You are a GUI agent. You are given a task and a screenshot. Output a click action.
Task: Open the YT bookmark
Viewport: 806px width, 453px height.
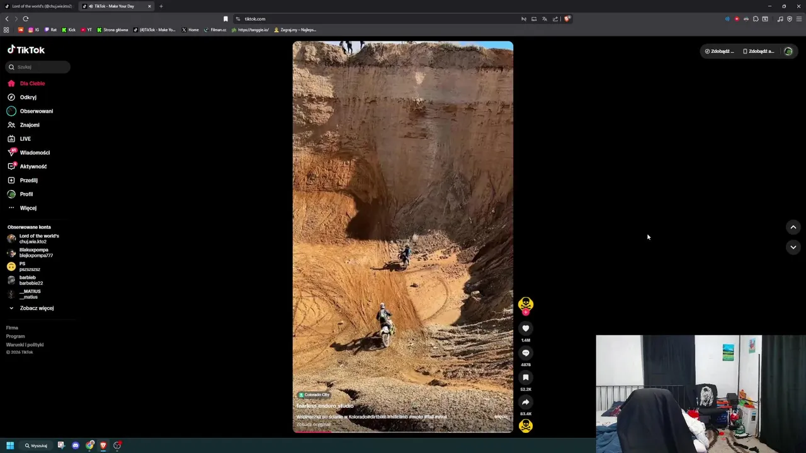click(x=86, y=30)
